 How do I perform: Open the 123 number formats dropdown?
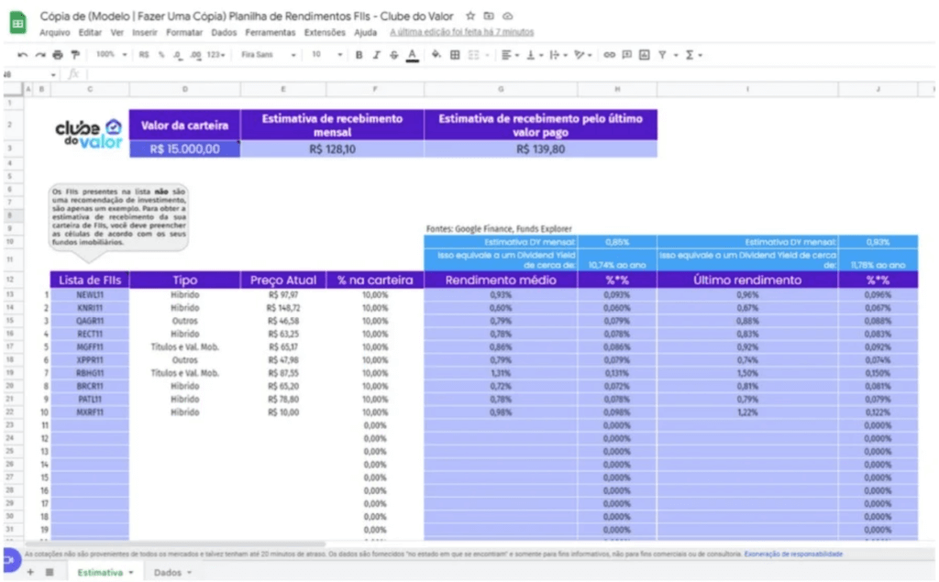pyautogui.click(x=215, y=55)
